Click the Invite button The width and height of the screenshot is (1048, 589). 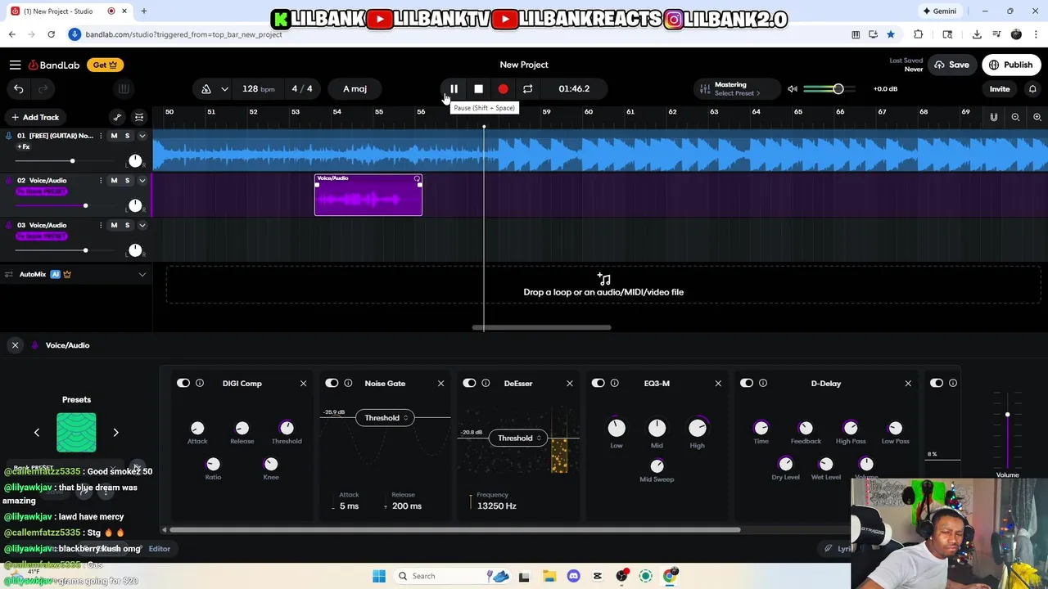(x=999, y=88)
